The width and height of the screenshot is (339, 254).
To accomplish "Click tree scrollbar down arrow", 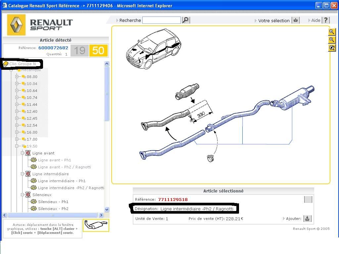I will pos(107,209).
